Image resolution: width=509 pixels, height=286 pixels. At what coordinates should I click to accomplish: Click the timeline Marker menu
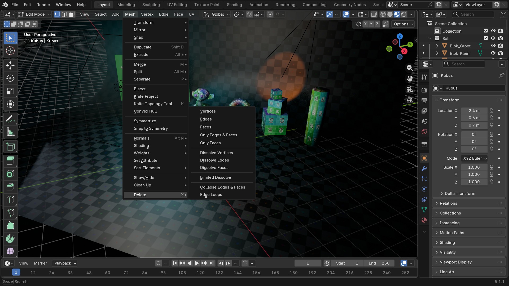pyautogui.click(x=40, y=263)
